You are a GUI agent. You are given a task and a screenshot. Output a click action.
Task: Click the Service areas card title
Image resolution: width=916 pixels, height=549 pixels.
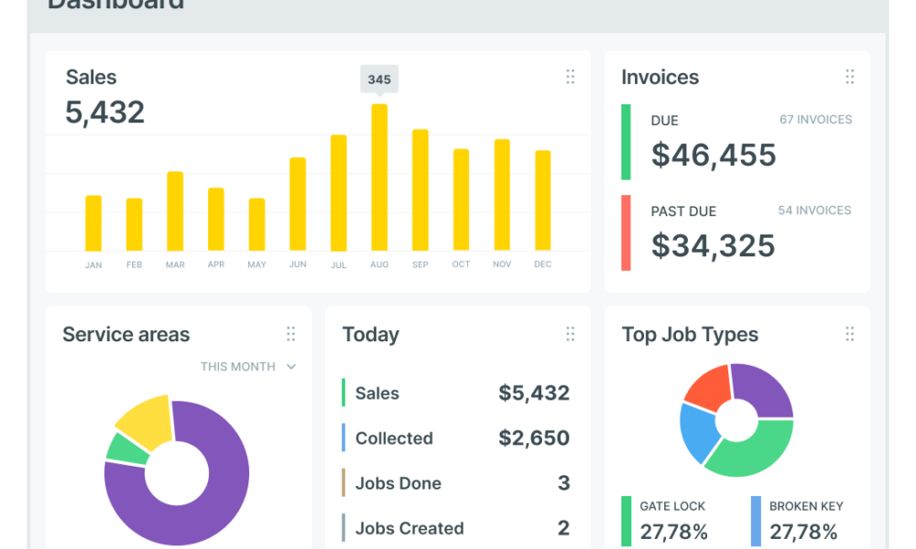point(126,334)
